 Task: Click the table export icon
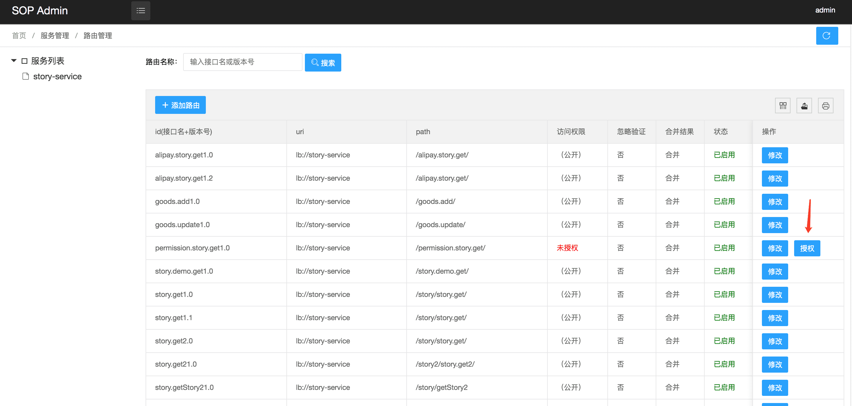pos(804,106)
